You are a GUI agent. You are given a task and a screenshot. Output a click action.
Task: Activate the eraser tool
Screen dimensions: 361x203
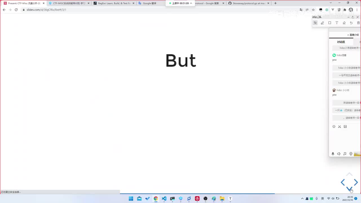click(344, 23)
